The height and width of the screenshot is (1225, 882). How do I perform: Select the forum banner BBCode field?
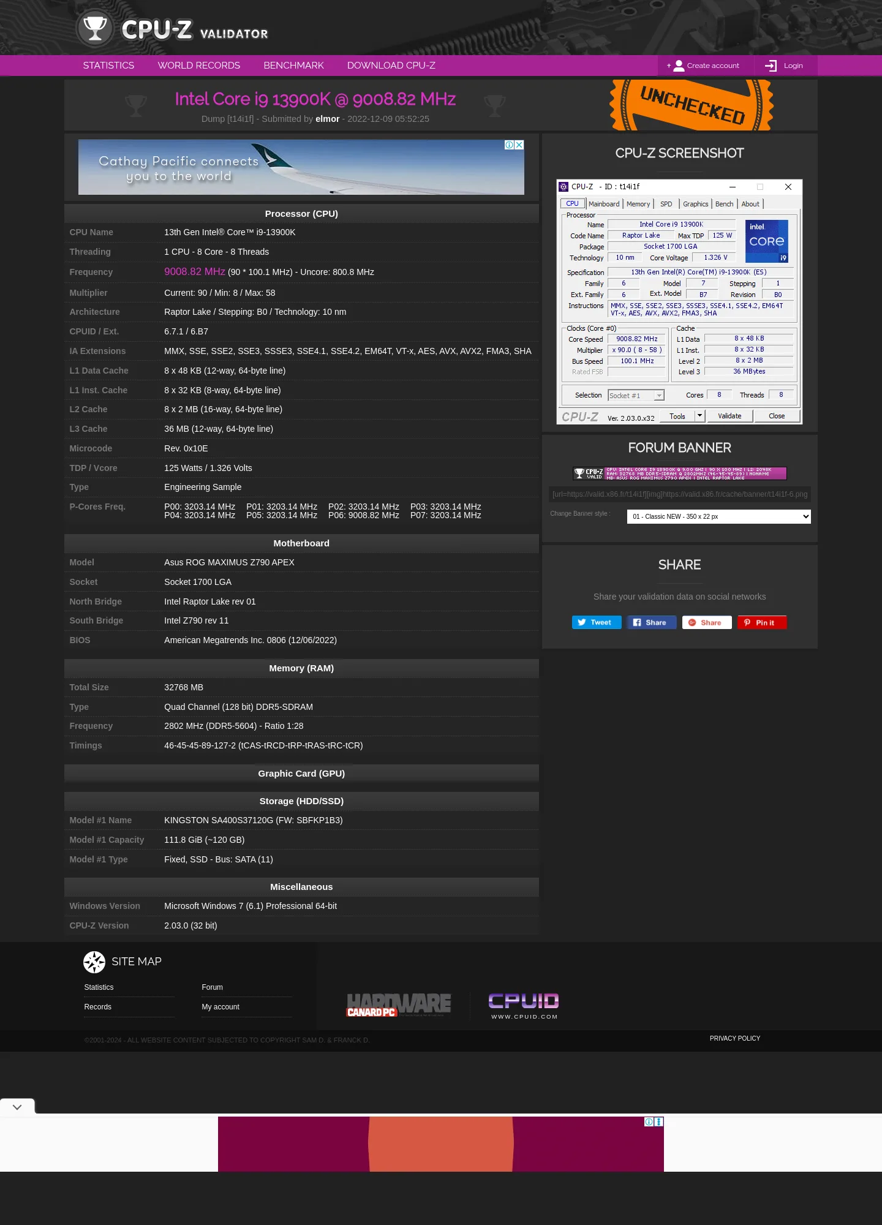coord(679,494)
